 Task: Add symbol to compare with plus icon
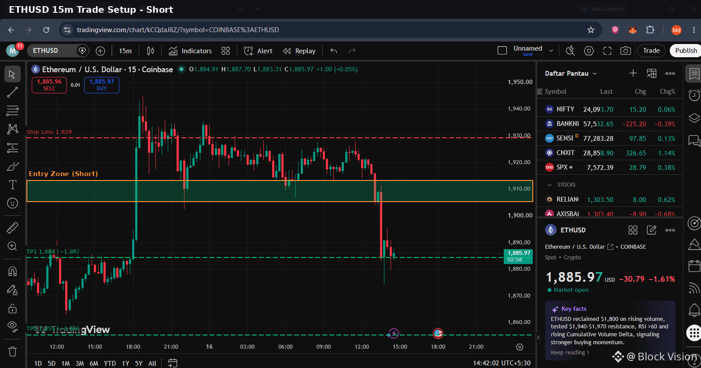pos(100,51)
